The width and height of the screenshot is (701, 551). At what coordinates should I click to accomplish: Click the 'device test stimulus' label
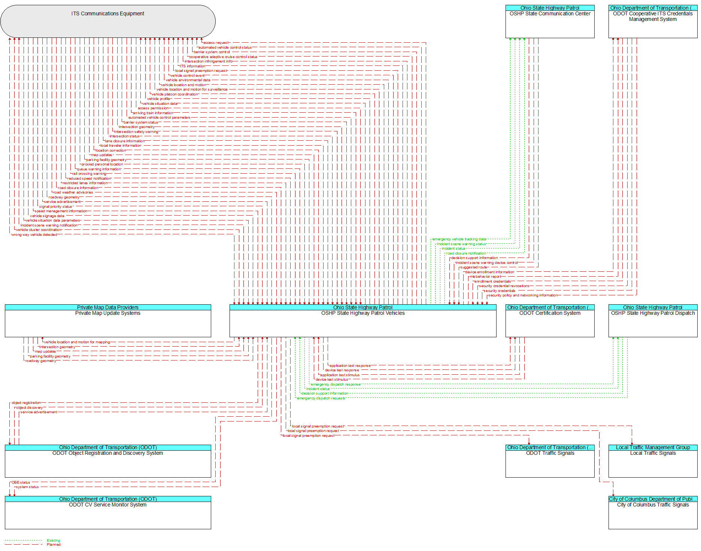point(332,380)
